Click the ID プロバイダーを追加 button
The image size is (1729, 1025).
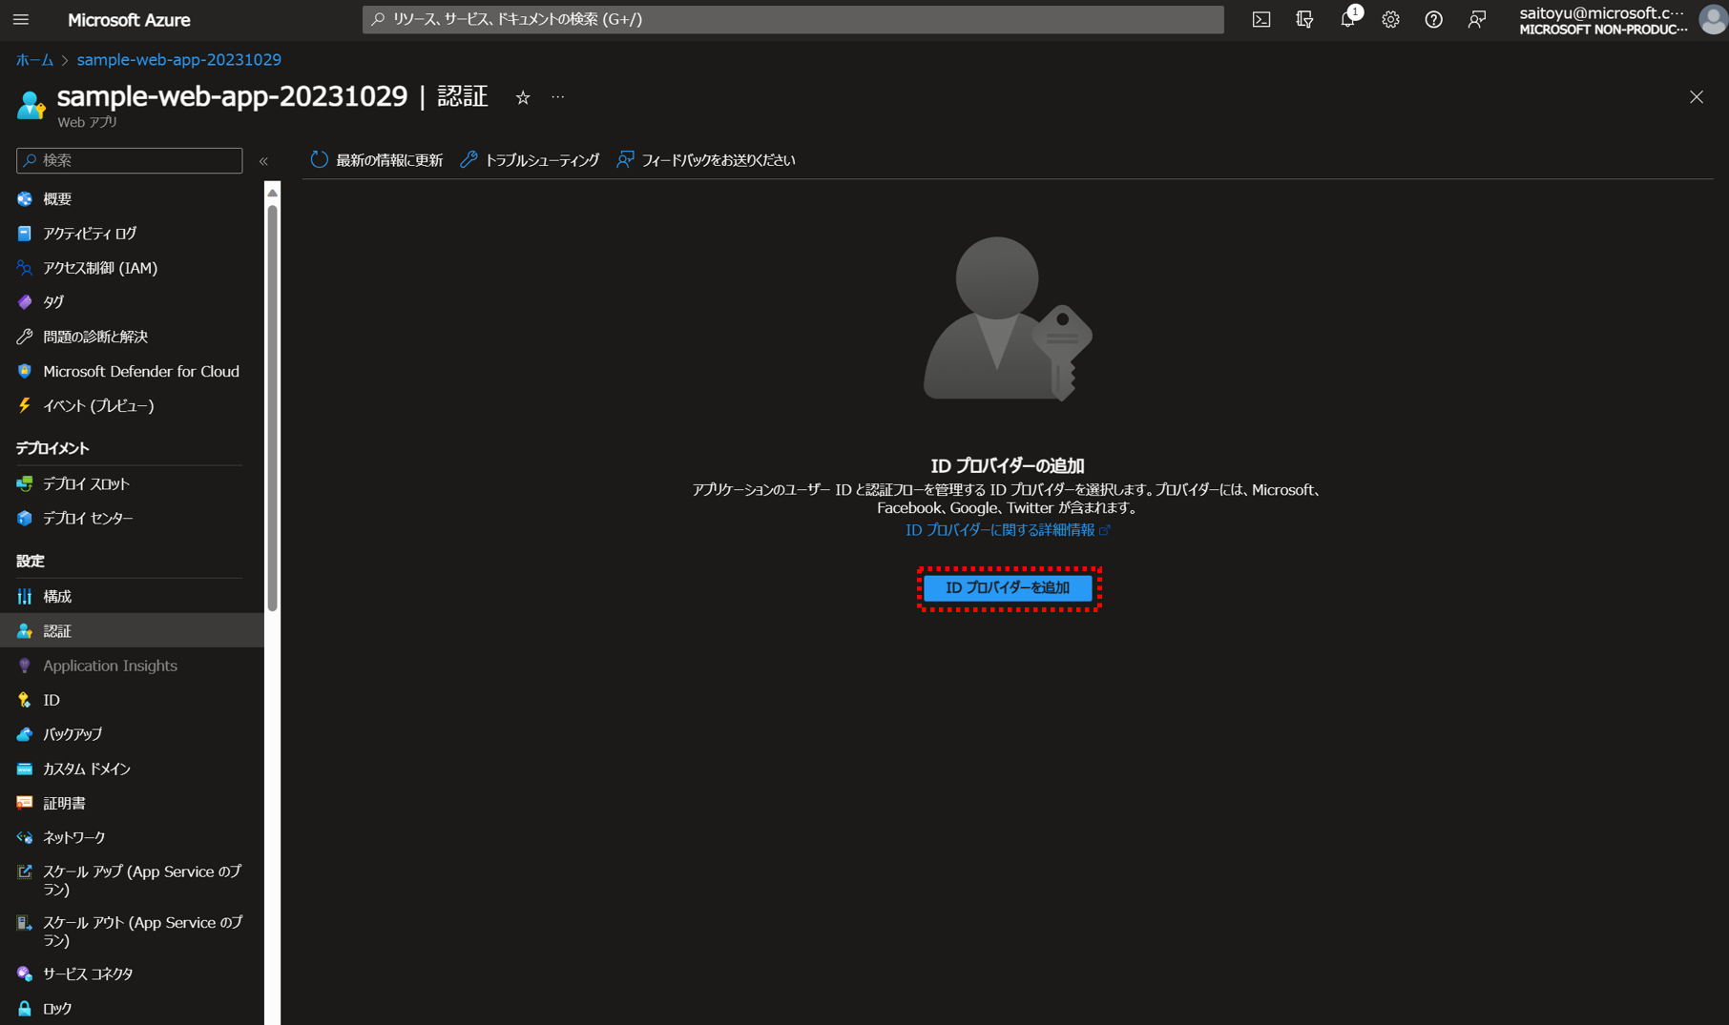coord(1008,587)
